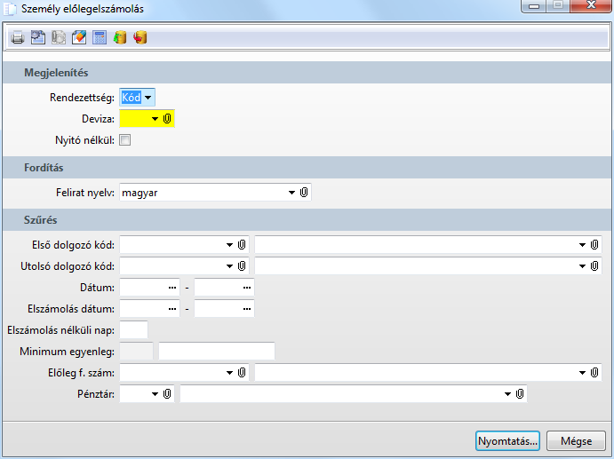
Task: Click the Rendezettség label
Action: point(82,98)
